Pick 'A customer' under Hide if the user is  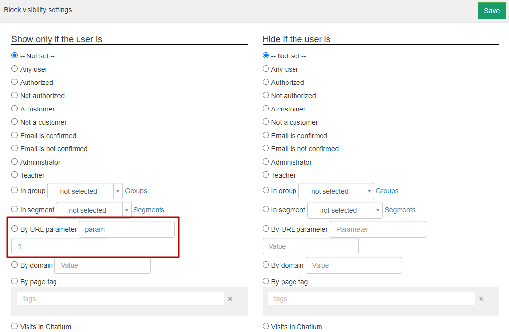[266, 109]
